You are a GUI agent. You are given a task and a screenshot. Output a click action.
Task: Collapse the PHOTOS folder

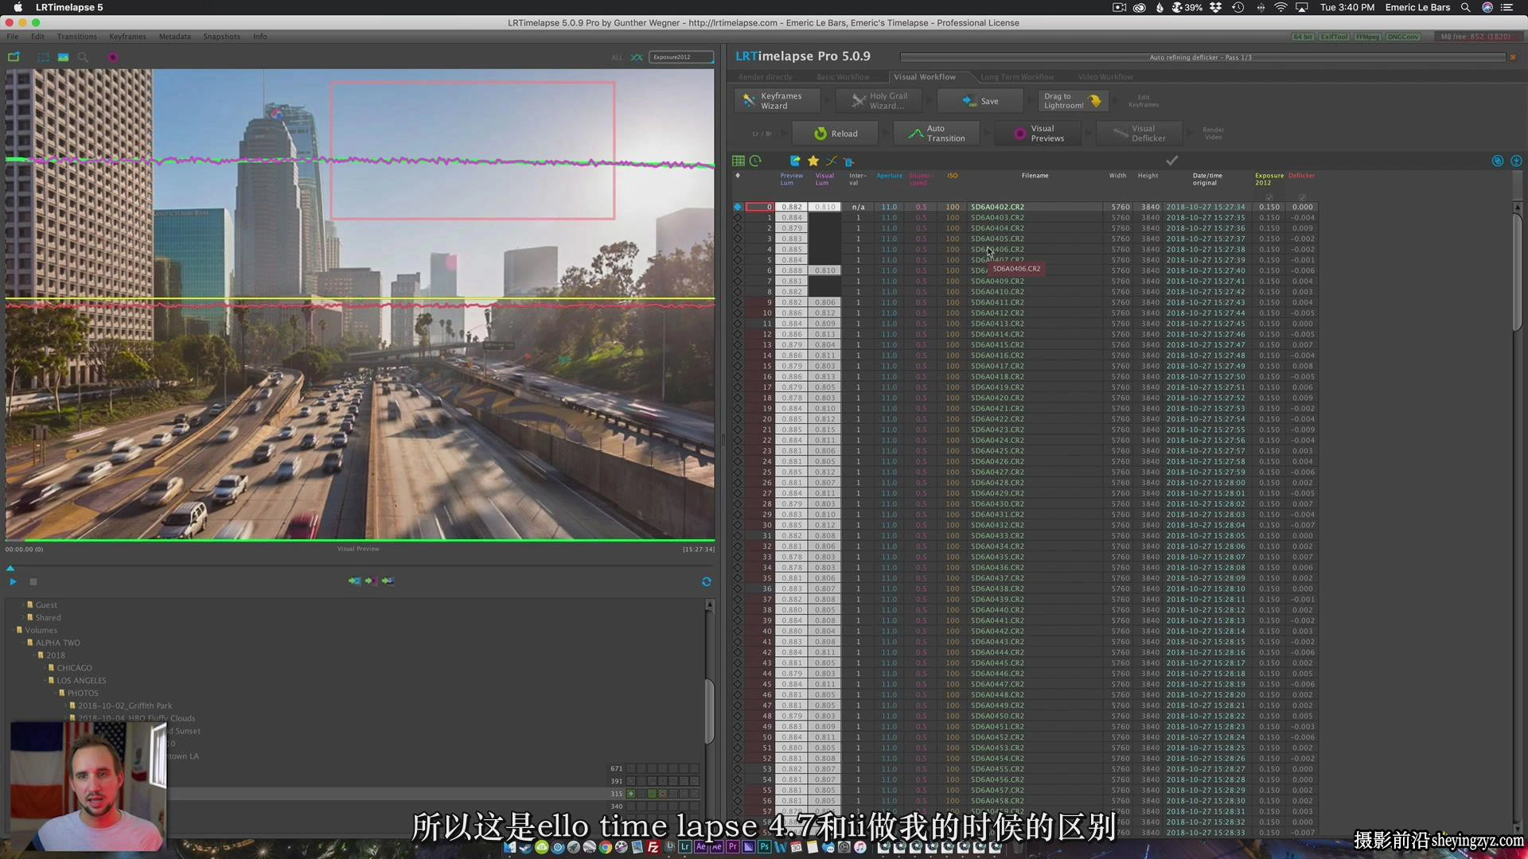point(55,694)
